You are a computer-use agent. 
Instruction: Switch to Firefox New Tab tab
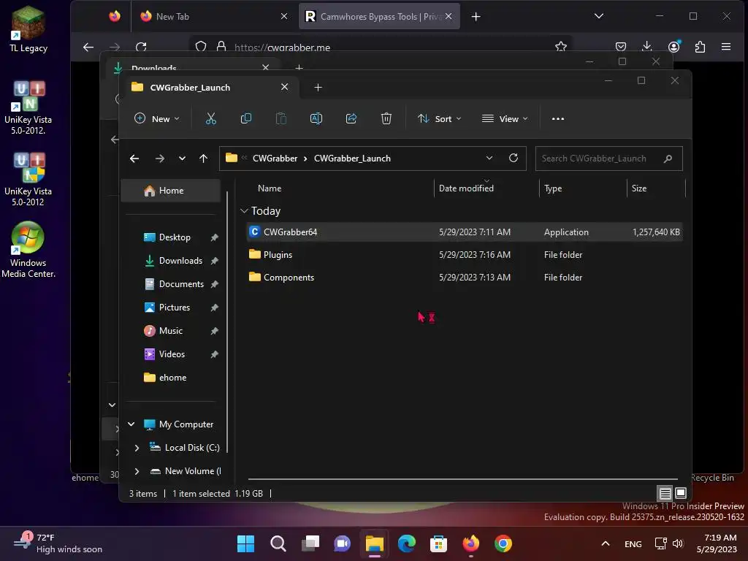[x=214, y=16]
